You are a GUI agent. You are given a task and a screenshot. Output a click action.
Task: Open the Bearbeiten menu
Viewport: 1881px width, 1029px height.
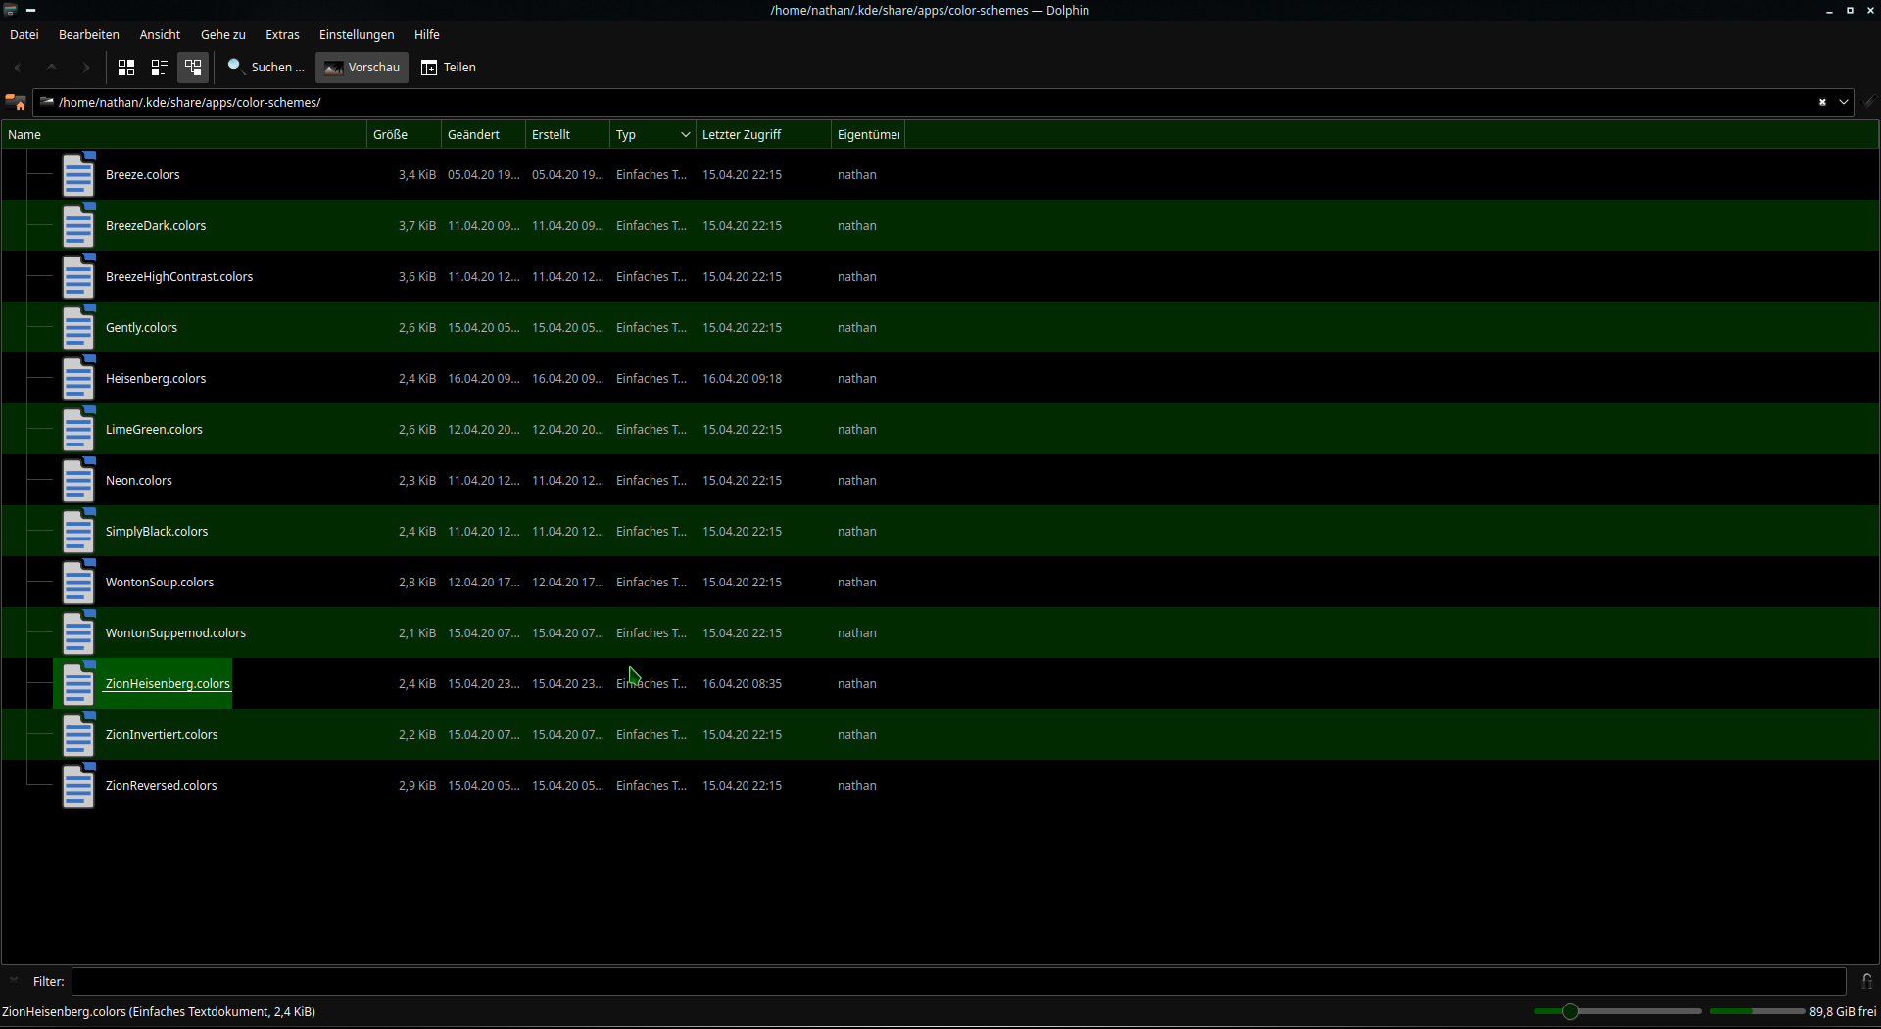(x=89, y=35)
